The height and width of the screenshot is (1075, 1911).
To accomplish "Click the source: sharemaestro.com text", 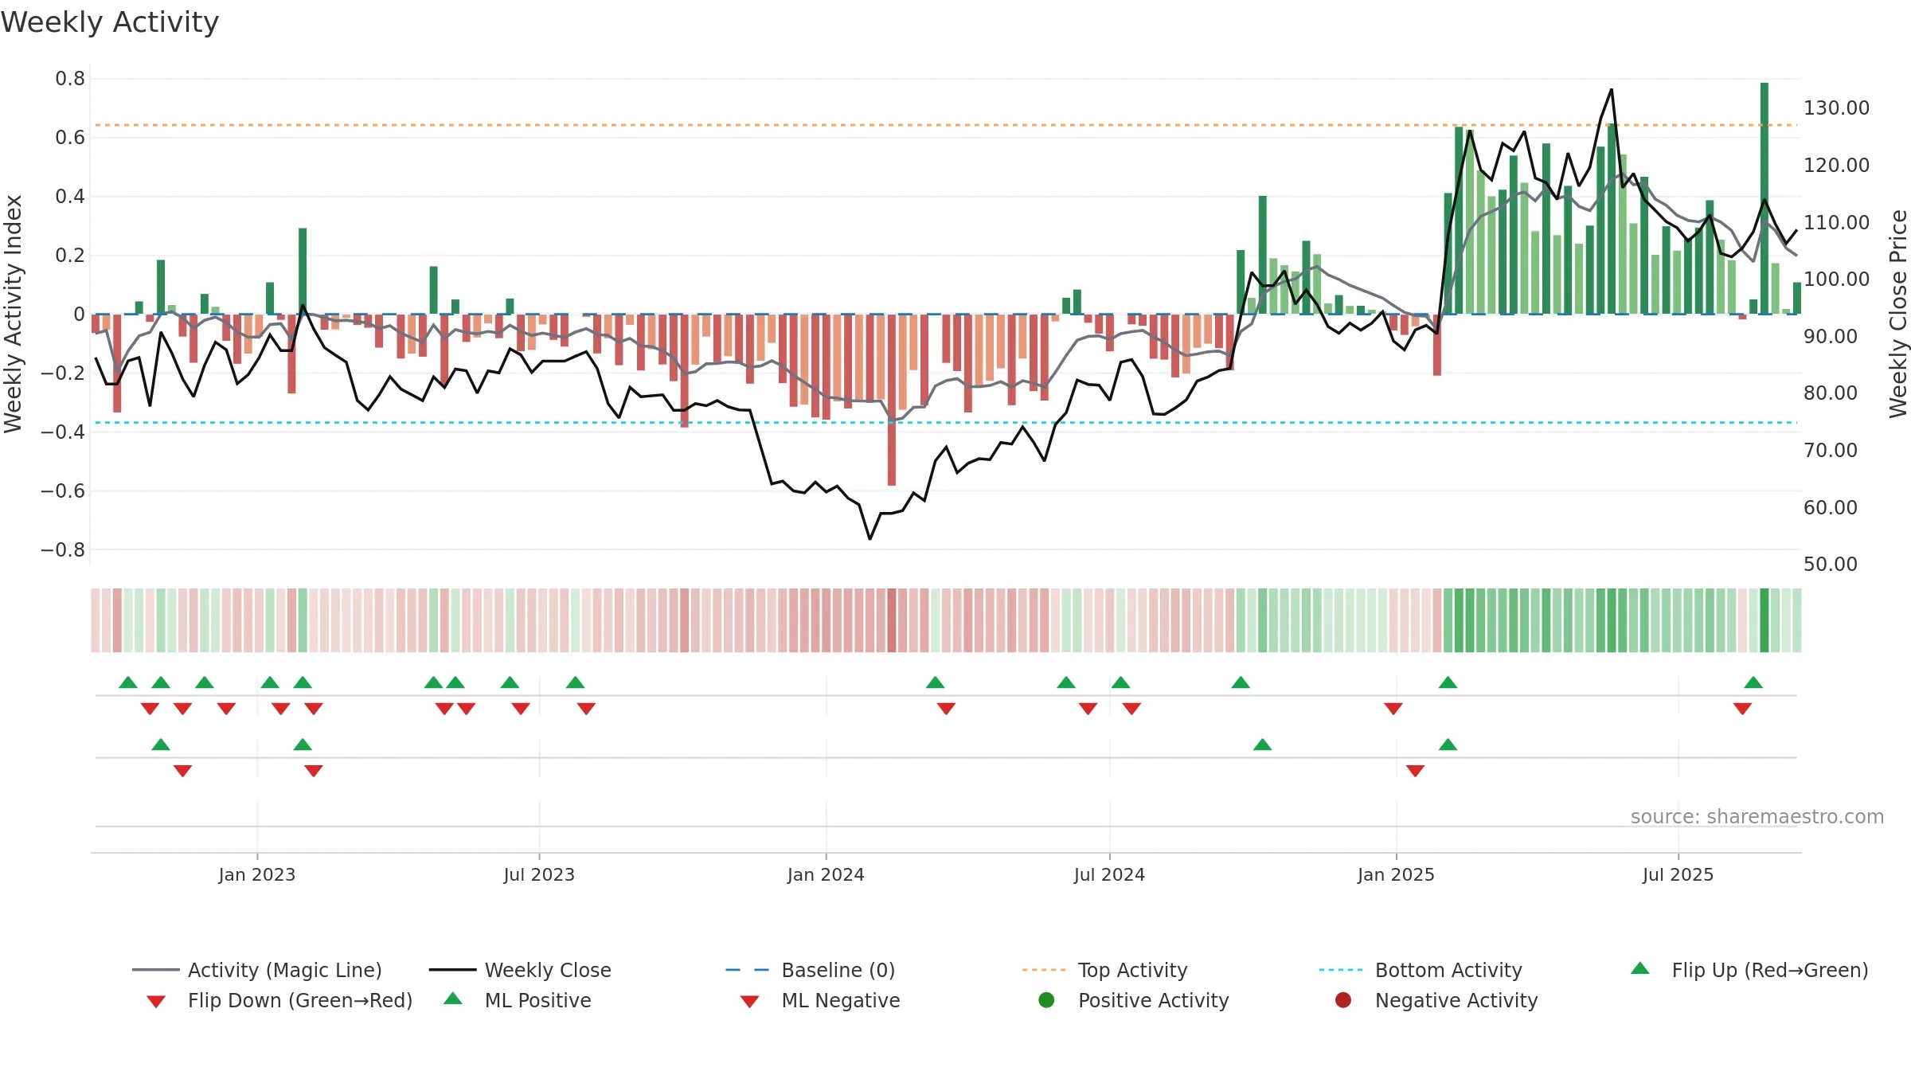I will coord(1757,816).
